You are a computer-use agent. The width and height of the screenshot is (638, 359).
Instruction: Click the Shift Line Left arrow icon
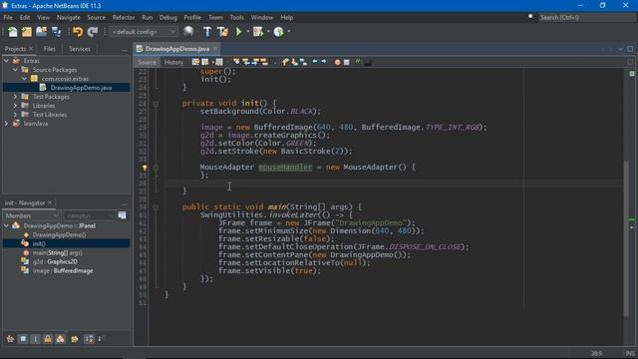(315, 62)
